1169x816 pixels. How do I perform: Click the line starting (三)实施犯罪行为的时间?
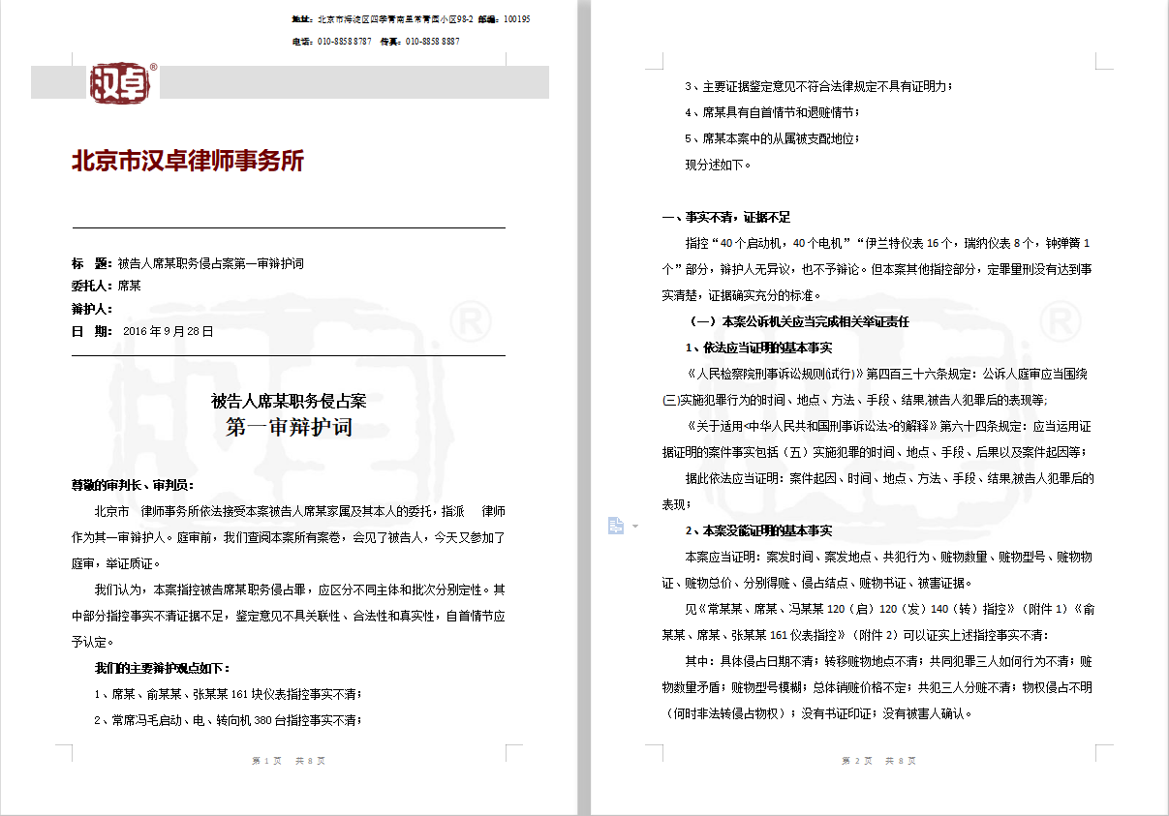pyautogui.click(x=855, y=400)
